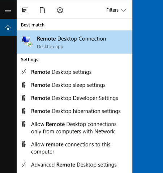The image size is (163, 173).
Task: Click icon beside Allow remote connections to computer
Action: 24,144
